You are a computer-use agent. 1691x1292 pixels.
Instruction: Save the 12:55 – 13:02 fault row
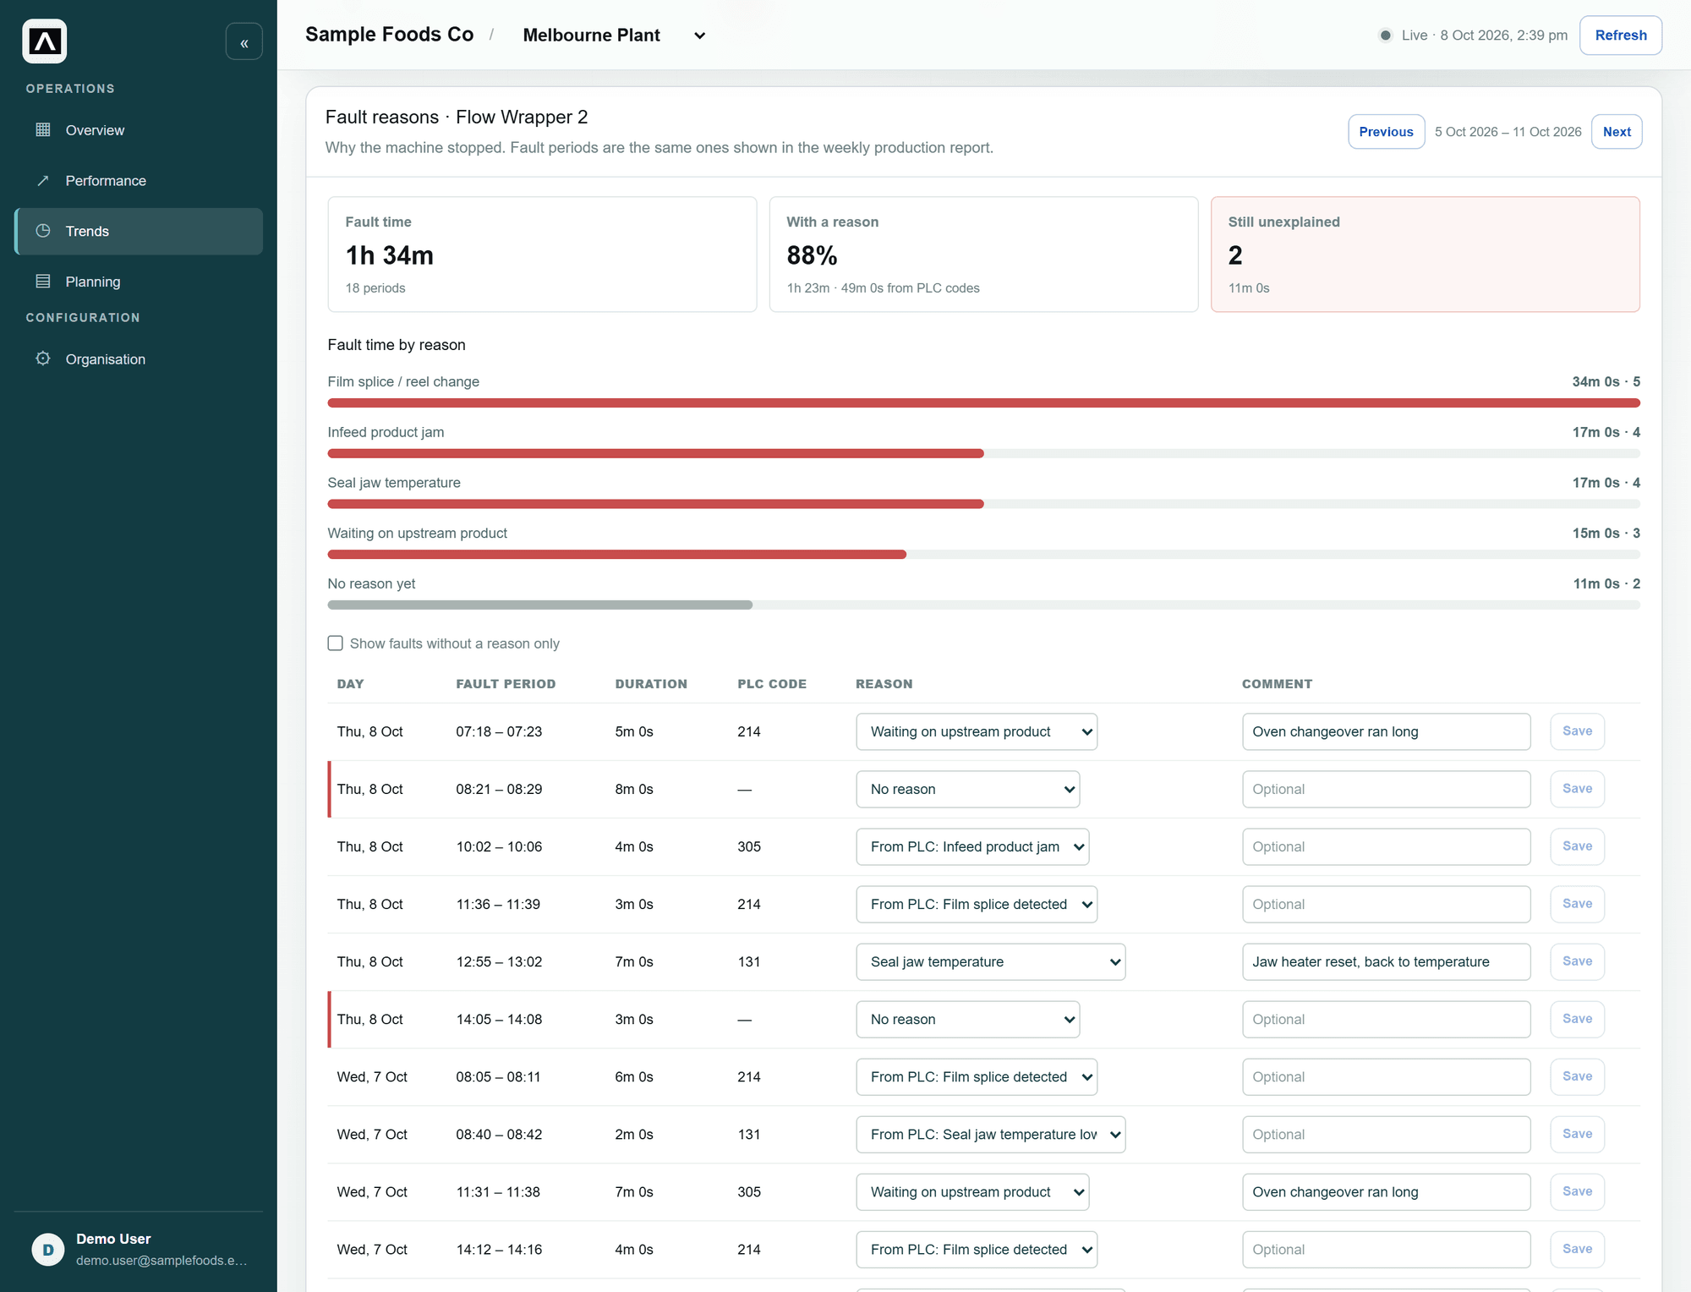pos(1578,961)
